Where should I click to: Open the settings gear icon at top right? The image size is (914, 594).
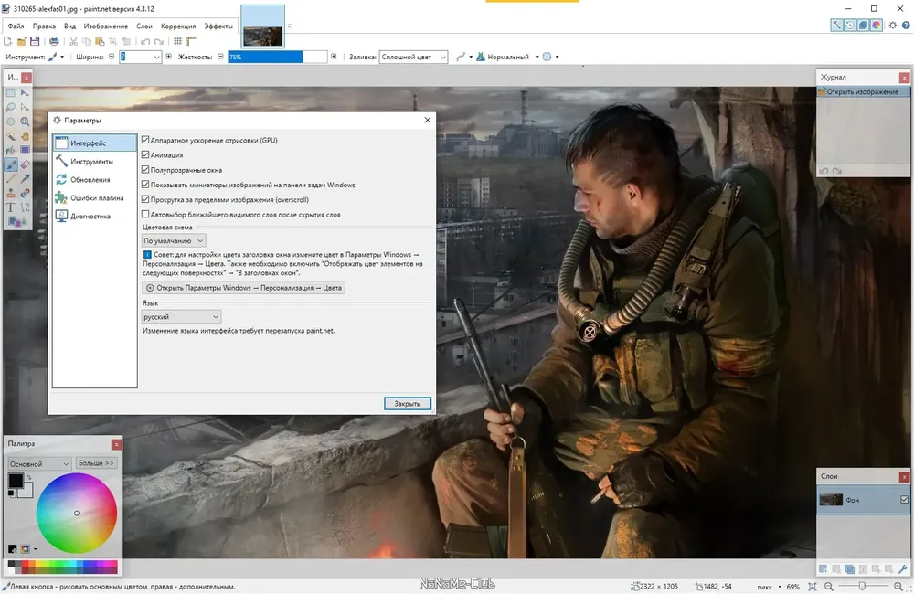click(x=892, y=25)
